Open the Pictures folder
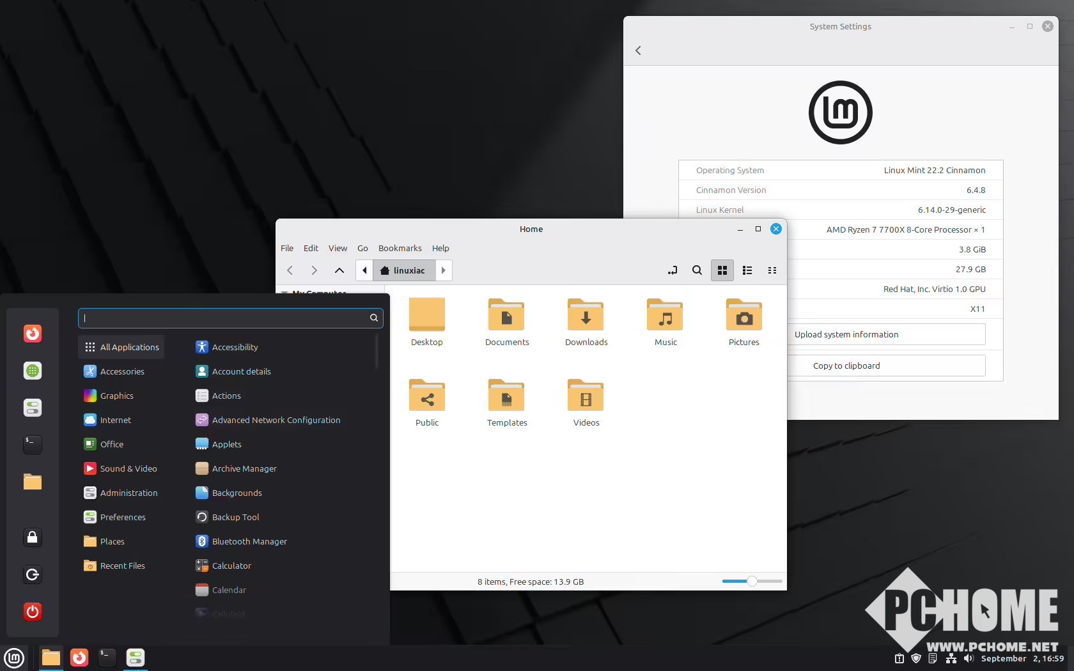The height and width of the screenshot is (671, 1074). [x=743, y=323]
